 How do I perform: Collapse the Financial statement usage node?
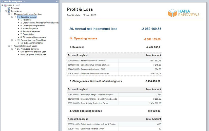[x=9, y=46]
